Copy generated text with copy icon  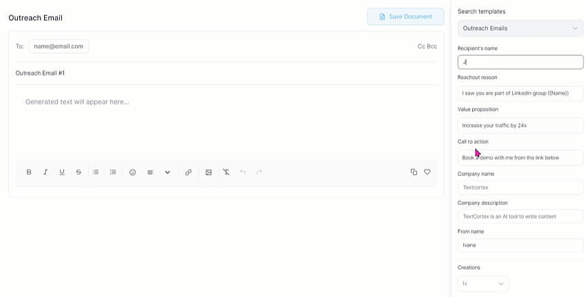414,172
